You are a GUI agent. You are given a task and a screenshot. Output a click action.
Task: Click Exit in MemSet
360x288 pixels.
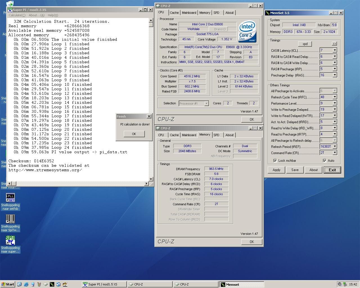pyautogui.click(x=332, y=170)
